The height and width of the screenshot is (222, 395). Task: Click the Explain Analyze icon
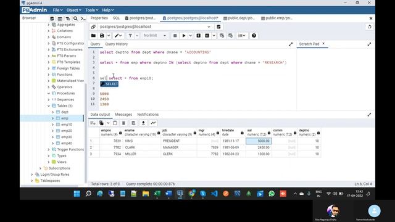pyautogui.click(x=207, y=36)
